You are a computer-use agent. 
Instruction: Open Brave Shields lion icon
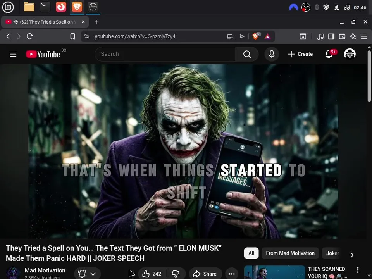tap(256, 36)
